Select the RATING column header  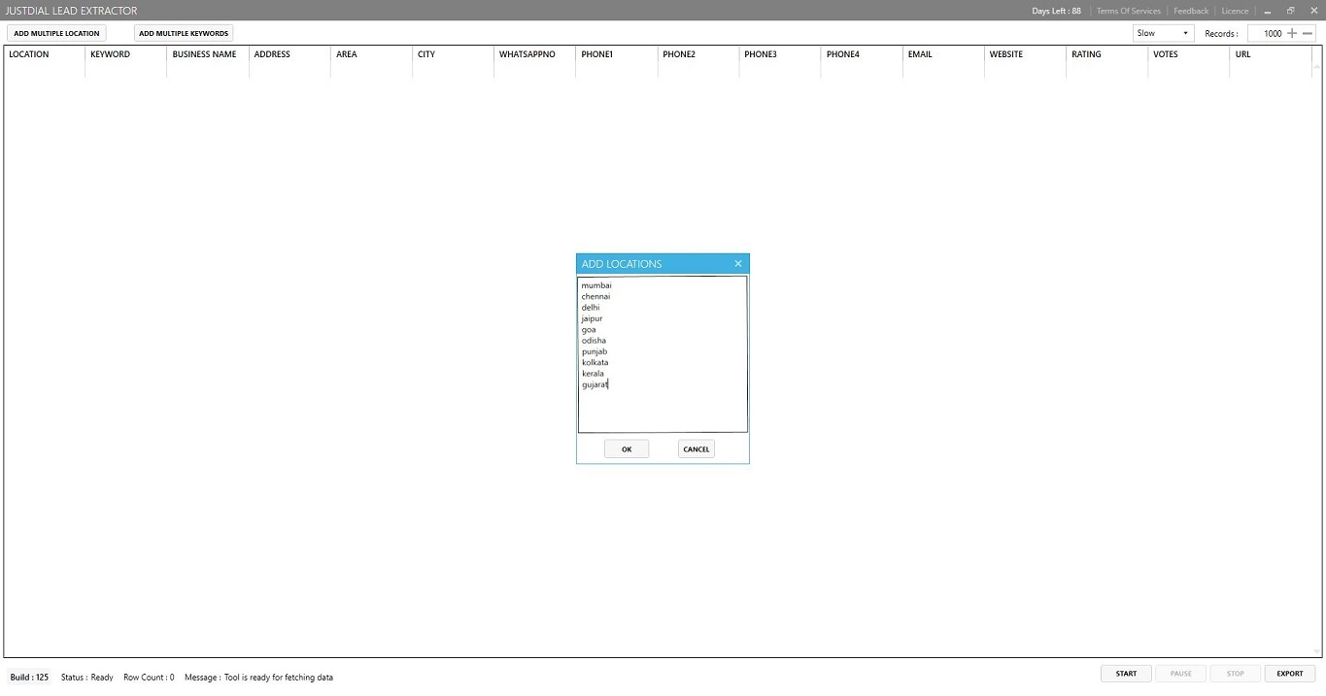(1086, 54)
